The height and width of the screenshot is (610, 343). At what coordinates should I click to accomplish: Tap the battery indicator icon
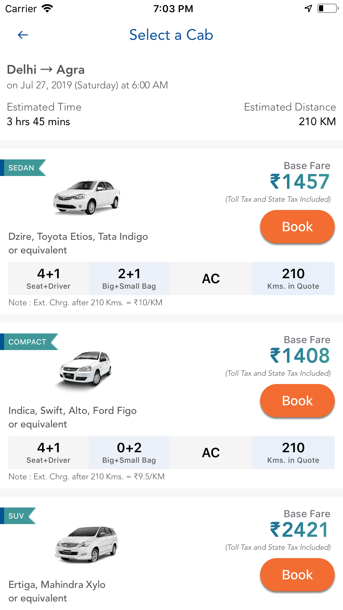(x=328, y=9)
